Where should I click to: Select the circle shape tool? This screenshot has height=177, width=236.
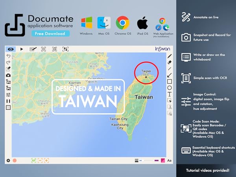[x=170, y=88]
